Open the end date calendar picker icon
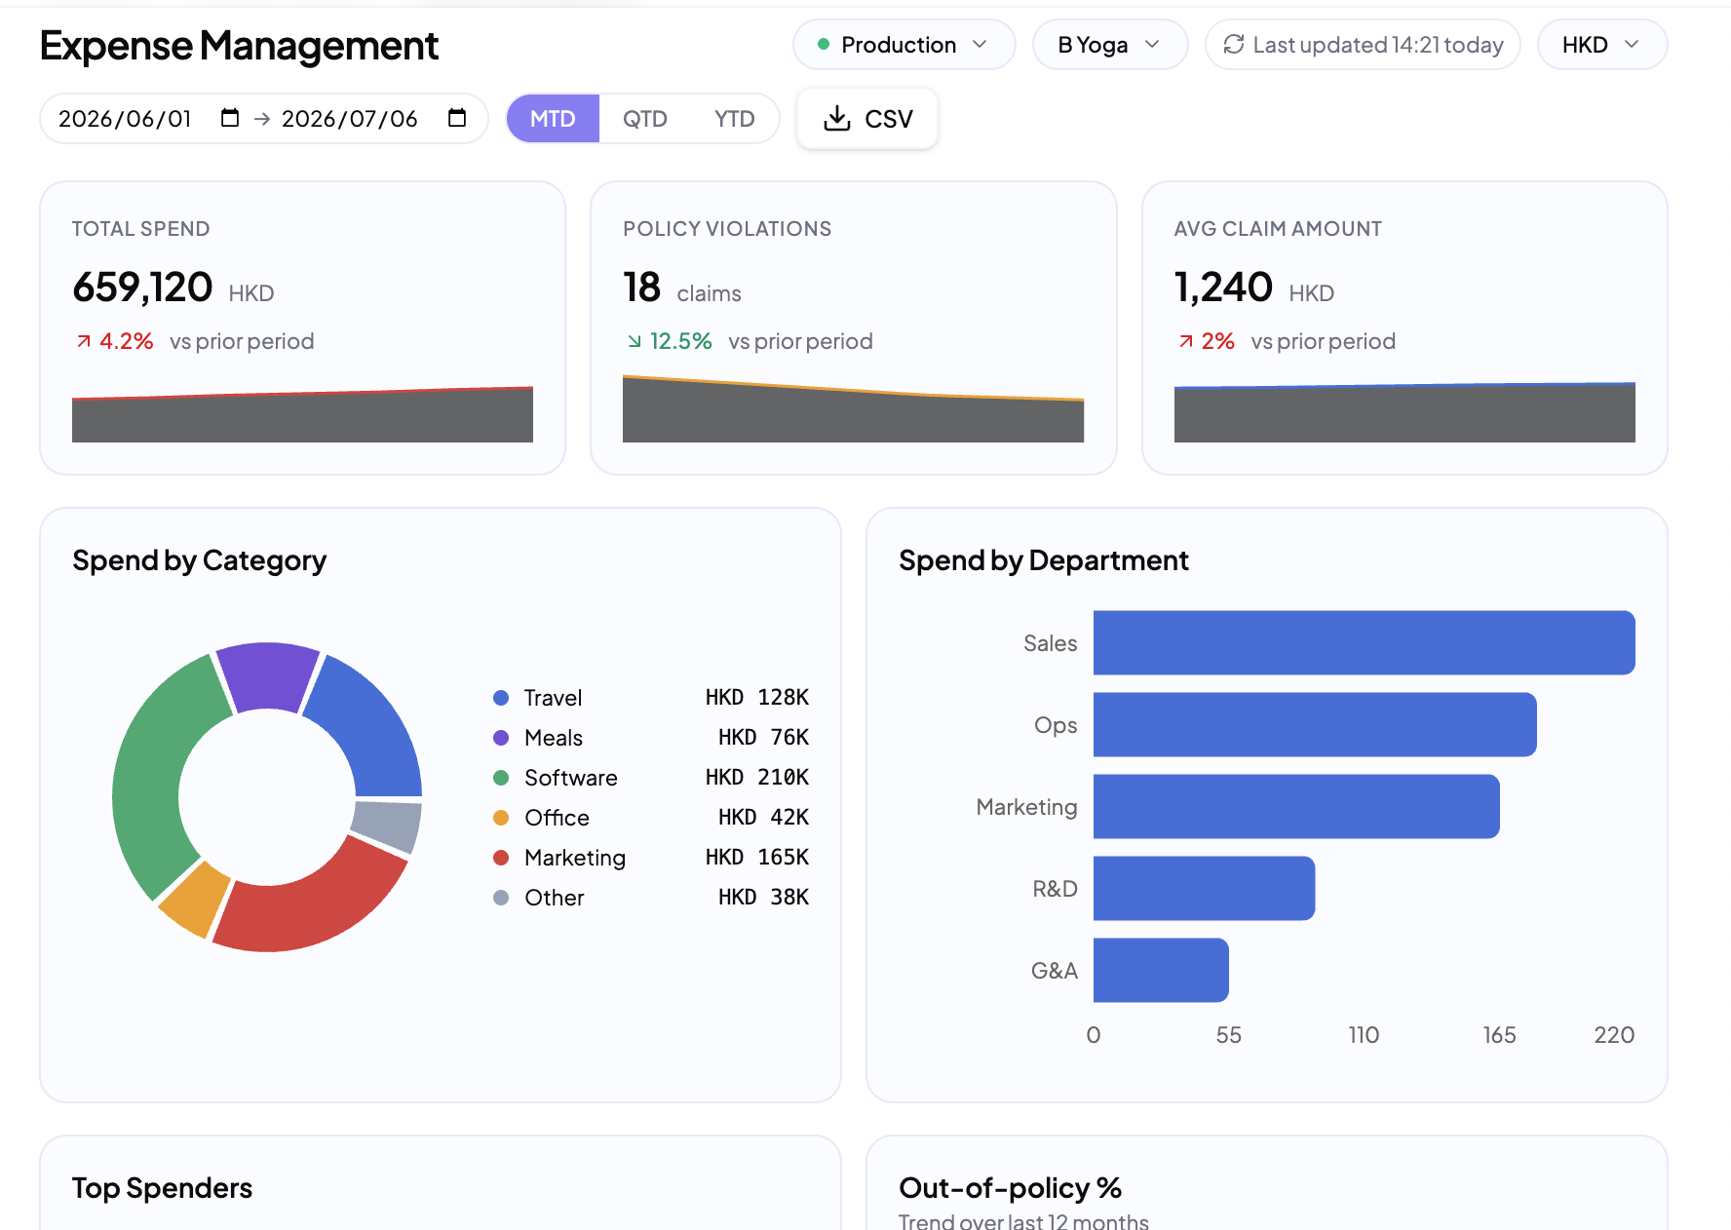Screen dimensions: 1731x1230 tap(457, 118)
